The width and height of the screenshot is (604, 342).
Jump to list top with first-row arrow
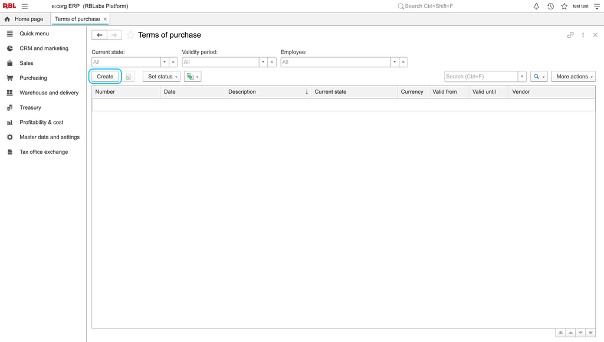pyautogui.click(x=560, y=333)
